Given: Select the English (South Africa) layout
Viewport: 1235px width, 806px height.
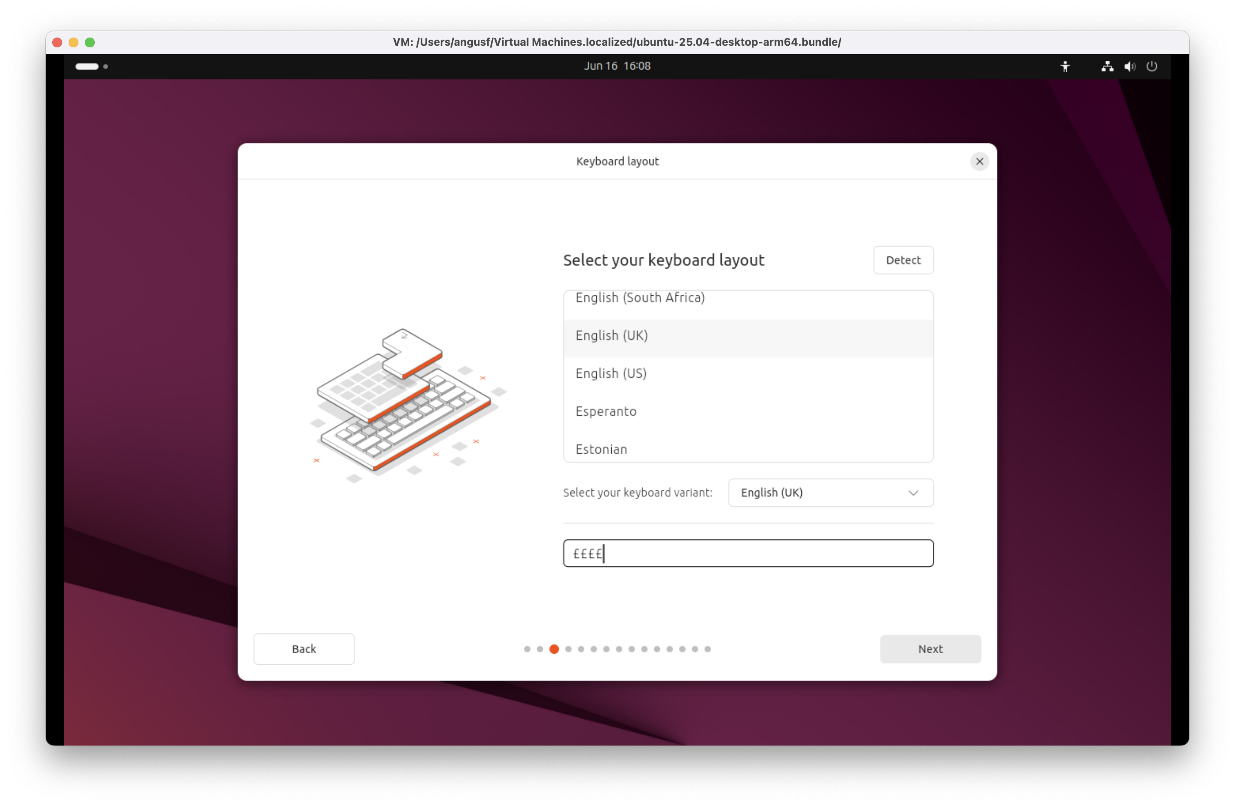Looking at the screenshot, I should (x=640, y=298).
